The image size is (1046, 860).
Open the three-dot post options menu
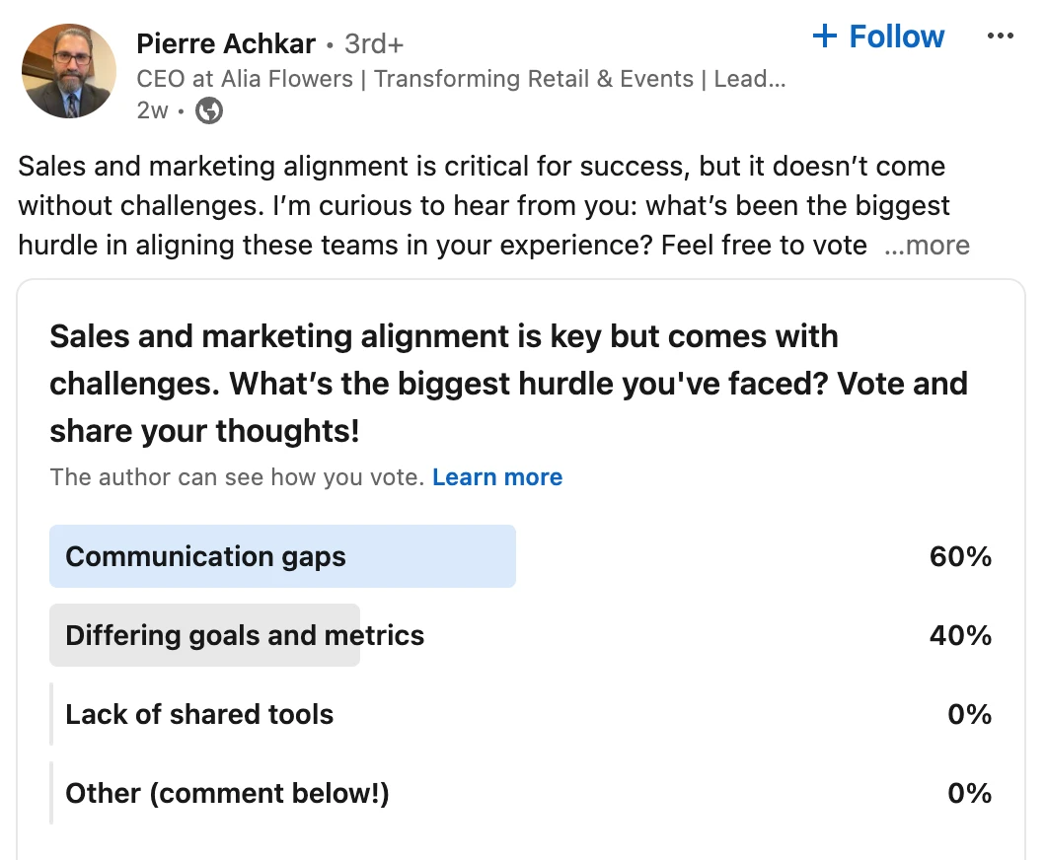coord(1001,36)
